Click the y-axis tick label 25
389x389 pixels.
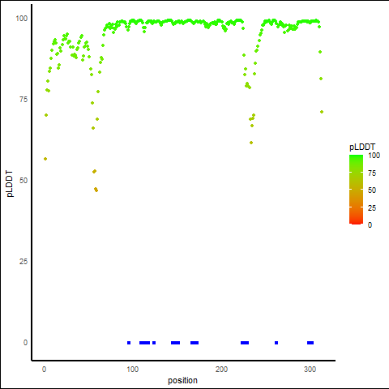point(24,262)
